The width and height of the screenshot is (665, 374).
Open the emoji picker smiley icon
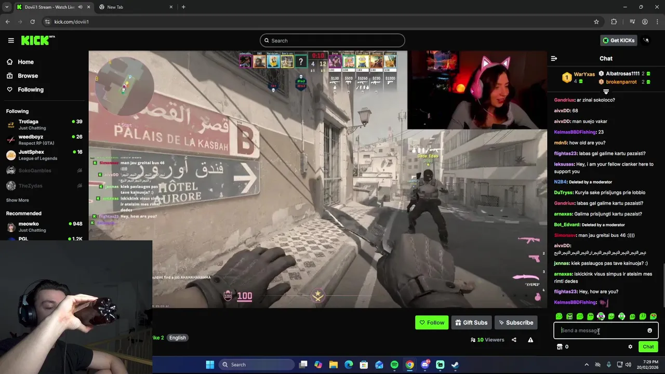(x=649, y=330)
